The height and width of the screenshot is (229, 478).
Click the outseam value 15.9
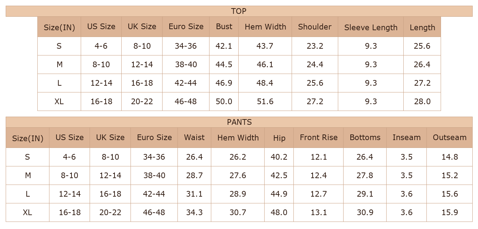(450, 212)
